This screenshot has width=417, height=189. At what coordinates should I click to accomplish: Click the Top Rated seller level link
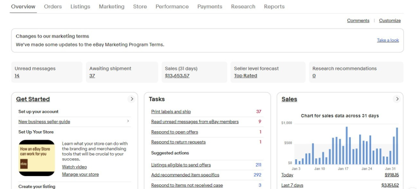(246, 76)
